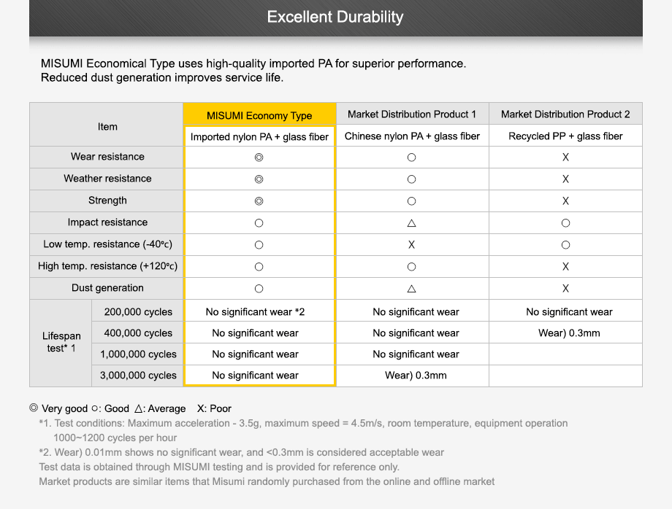Select the double-circle rating for Strength under MISUMI
This screenshot has width=672, height=509.
259,201
